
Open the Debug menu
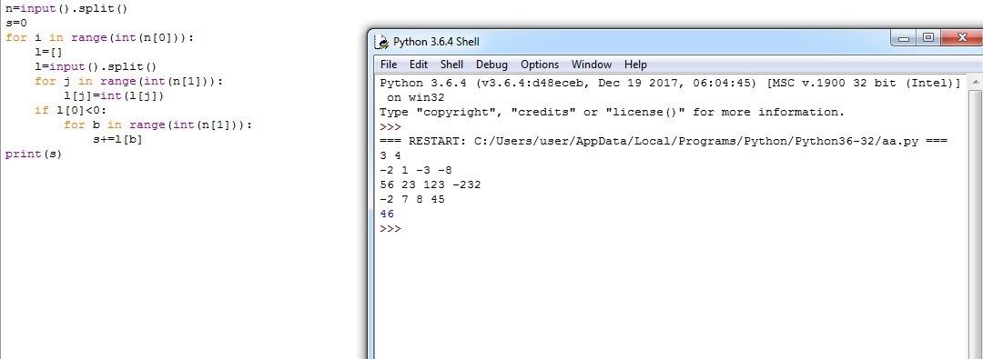(491, 65)
